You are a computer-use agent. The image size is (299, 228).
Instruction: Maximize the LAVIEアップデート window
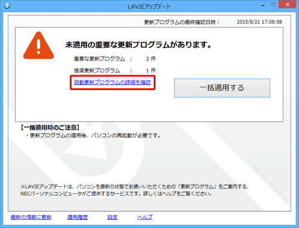click(x=273, y=5)
